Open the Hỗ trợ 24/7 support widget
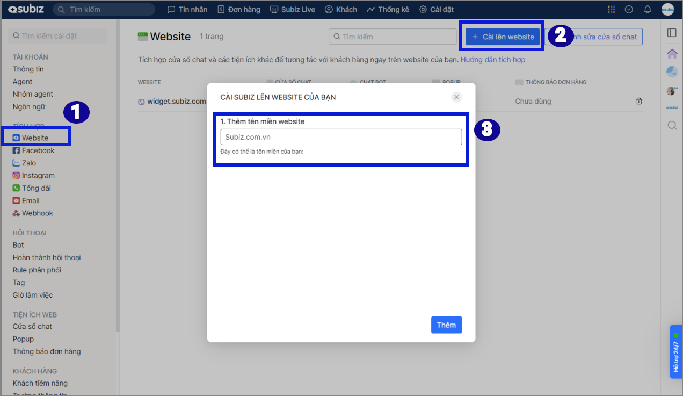Image resolution: width=683 pixels, height=396 pixels. (675, 356)
